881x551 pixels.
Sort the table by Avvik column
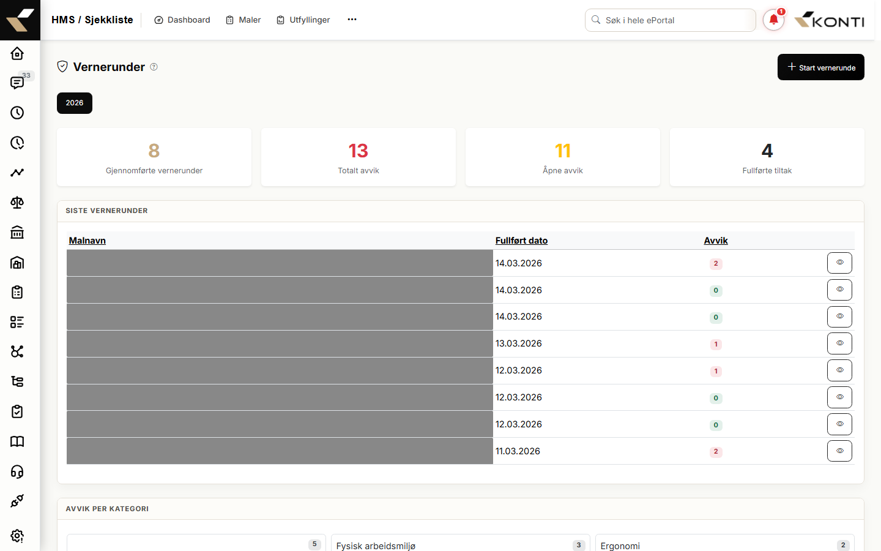[x=716, y=241]
